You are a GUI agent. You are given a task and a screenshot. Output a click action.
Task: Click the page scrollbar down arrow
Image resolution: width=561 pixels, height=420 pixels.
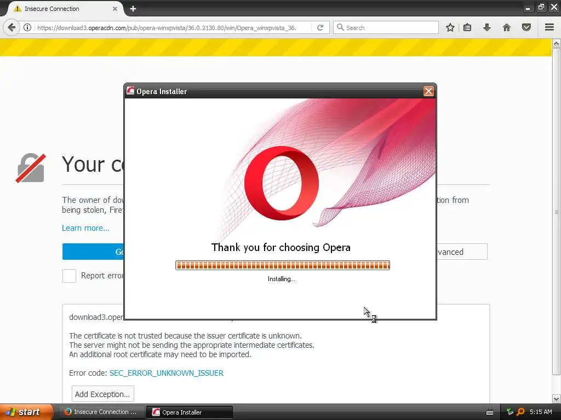(557, 399)
